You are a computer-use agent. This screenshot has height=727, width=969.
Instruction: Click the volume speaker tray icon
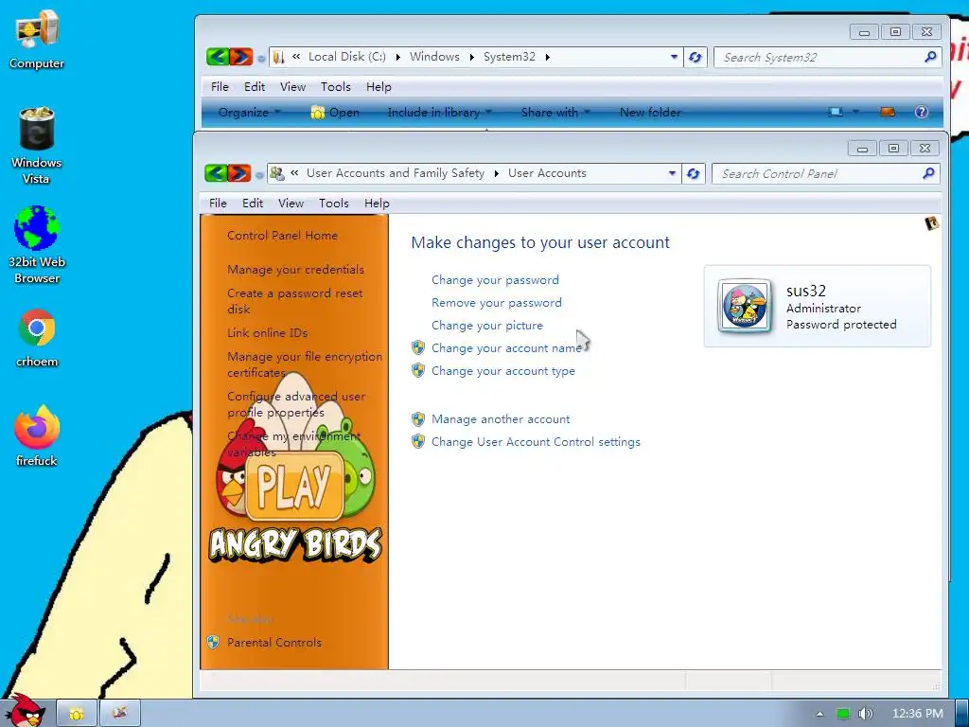(866, 714)
